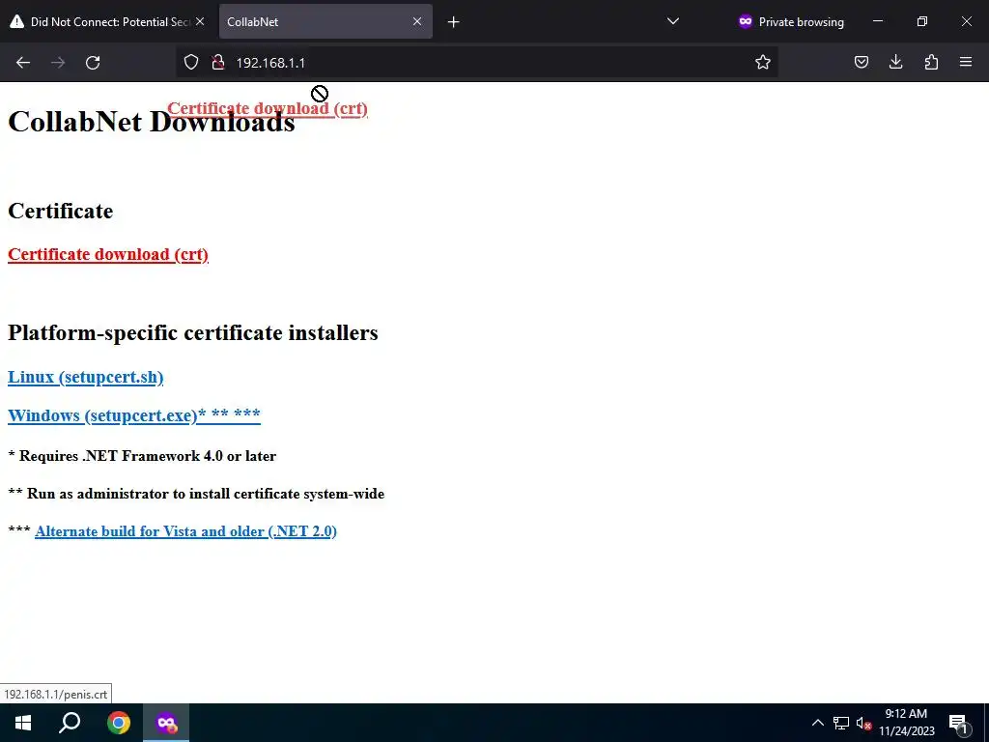
Task: Open a new tab with plus button
Action: (x=453, y=22)
